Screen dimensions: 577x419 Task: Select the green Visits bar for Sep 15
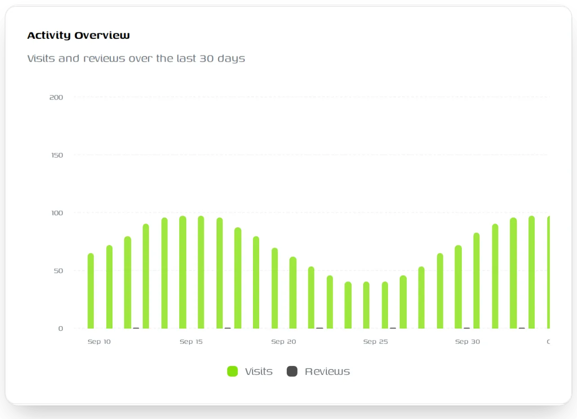coord(183,272)
